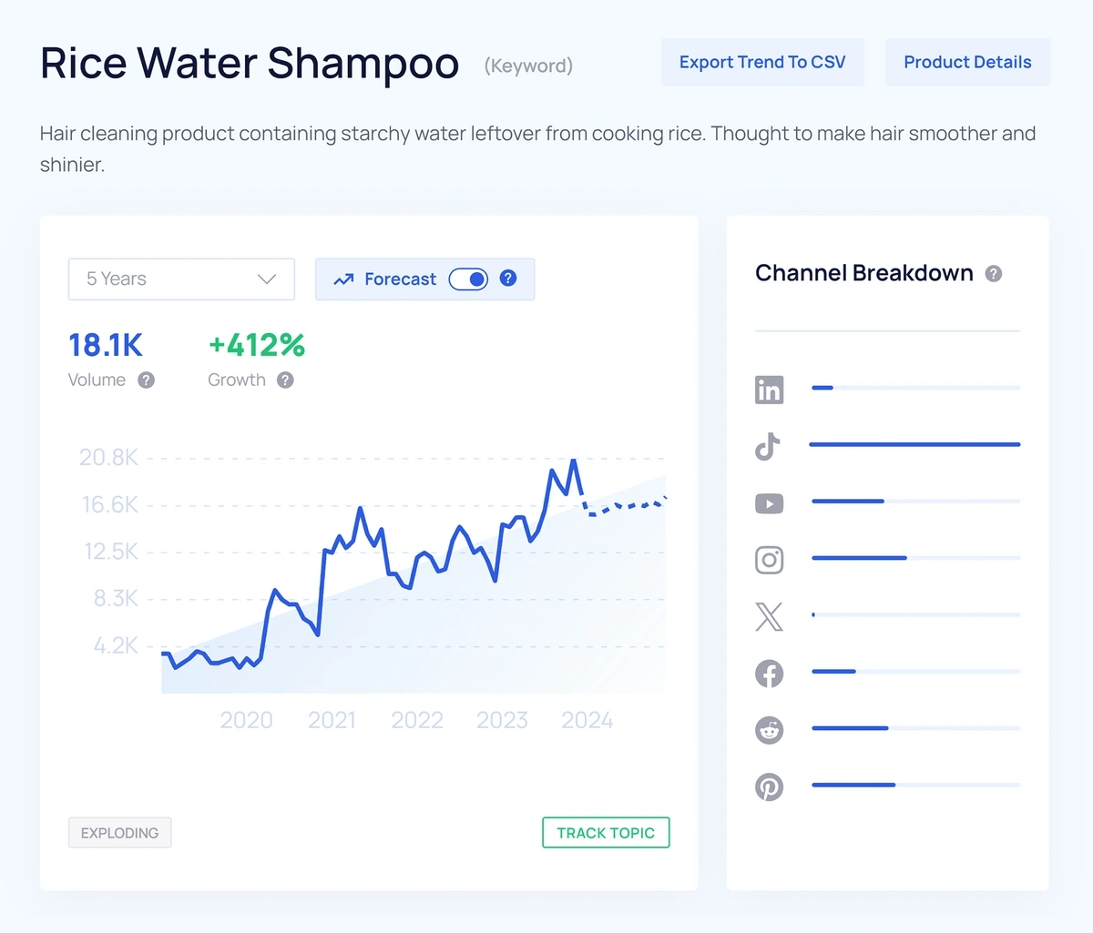Click the Forecast trend arrow icon
This screenshot has width=1093, height=933.
point(343,279)
